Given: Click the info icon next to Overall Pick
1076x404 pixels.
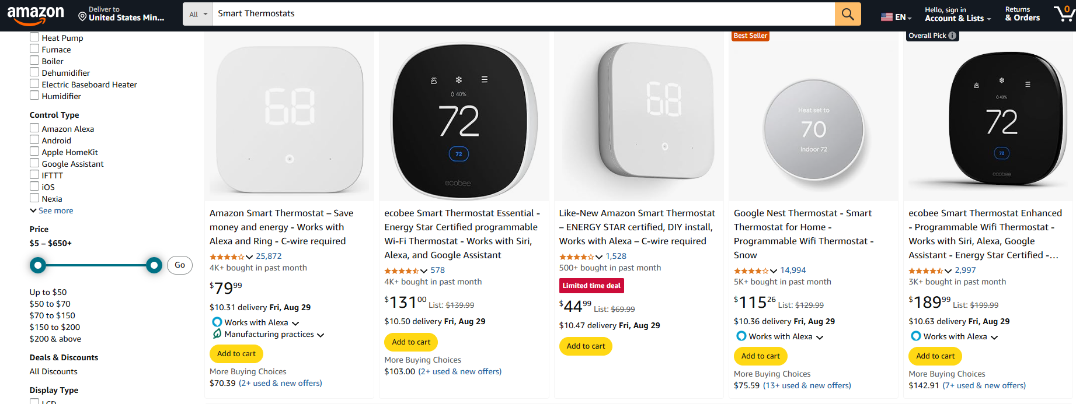Looking at the screenshot, I should point(952,36).
